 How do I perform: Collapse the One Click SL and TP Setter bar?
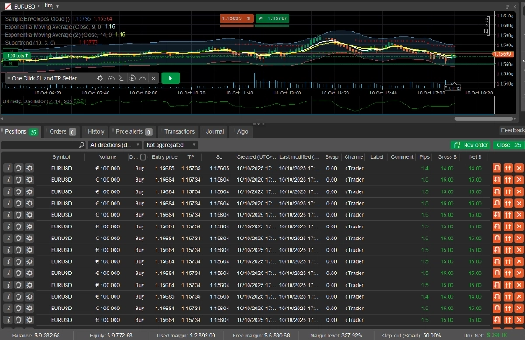[x=9, y=78]
